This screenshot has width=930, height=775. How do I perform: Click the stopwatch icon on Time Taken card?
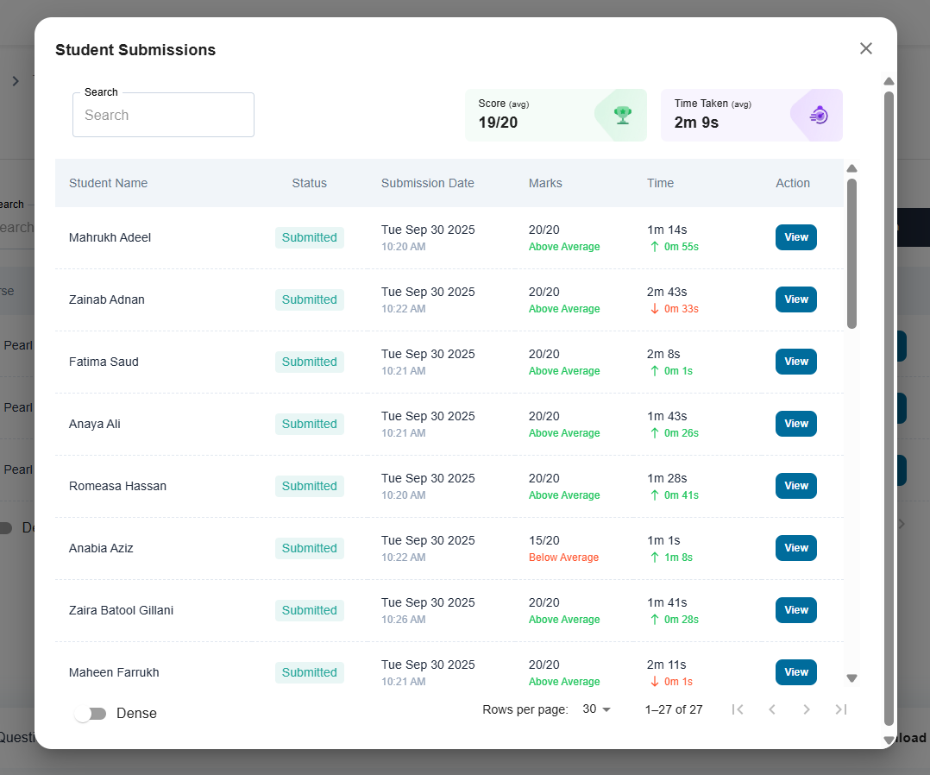[x=817, y=114]
